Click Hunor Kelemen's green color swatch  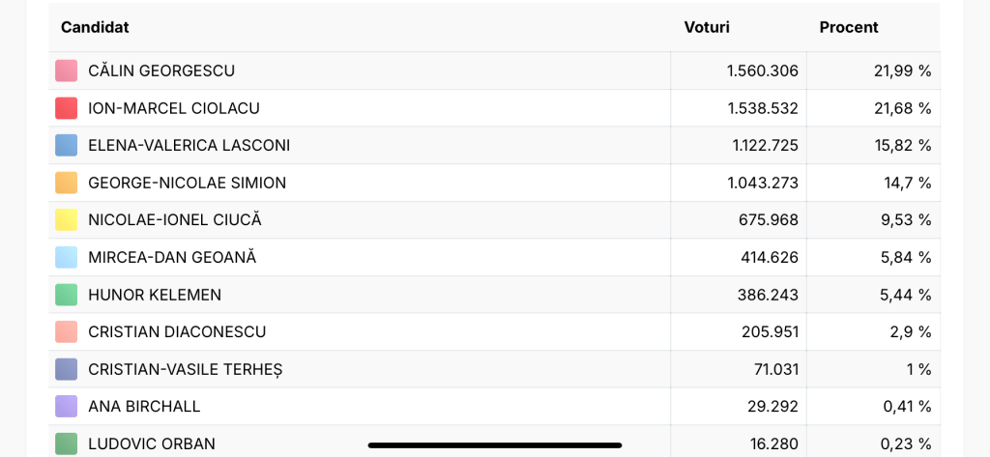66,295
